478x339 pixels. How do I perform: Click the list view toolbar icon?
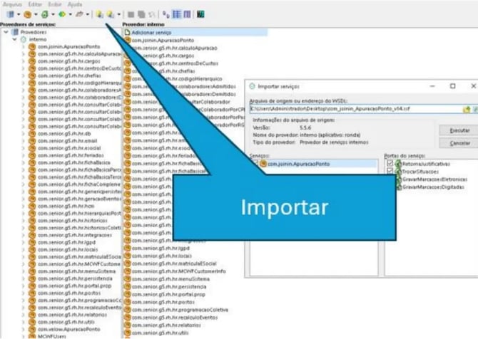176,14
